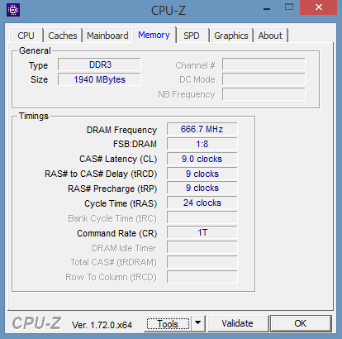
Task: Open the CPU tab
Action: coord(26,36)
